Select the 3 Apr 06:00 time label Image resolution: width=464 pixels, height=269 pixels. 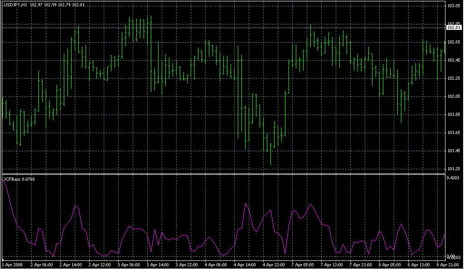click(x=129, y=264)
